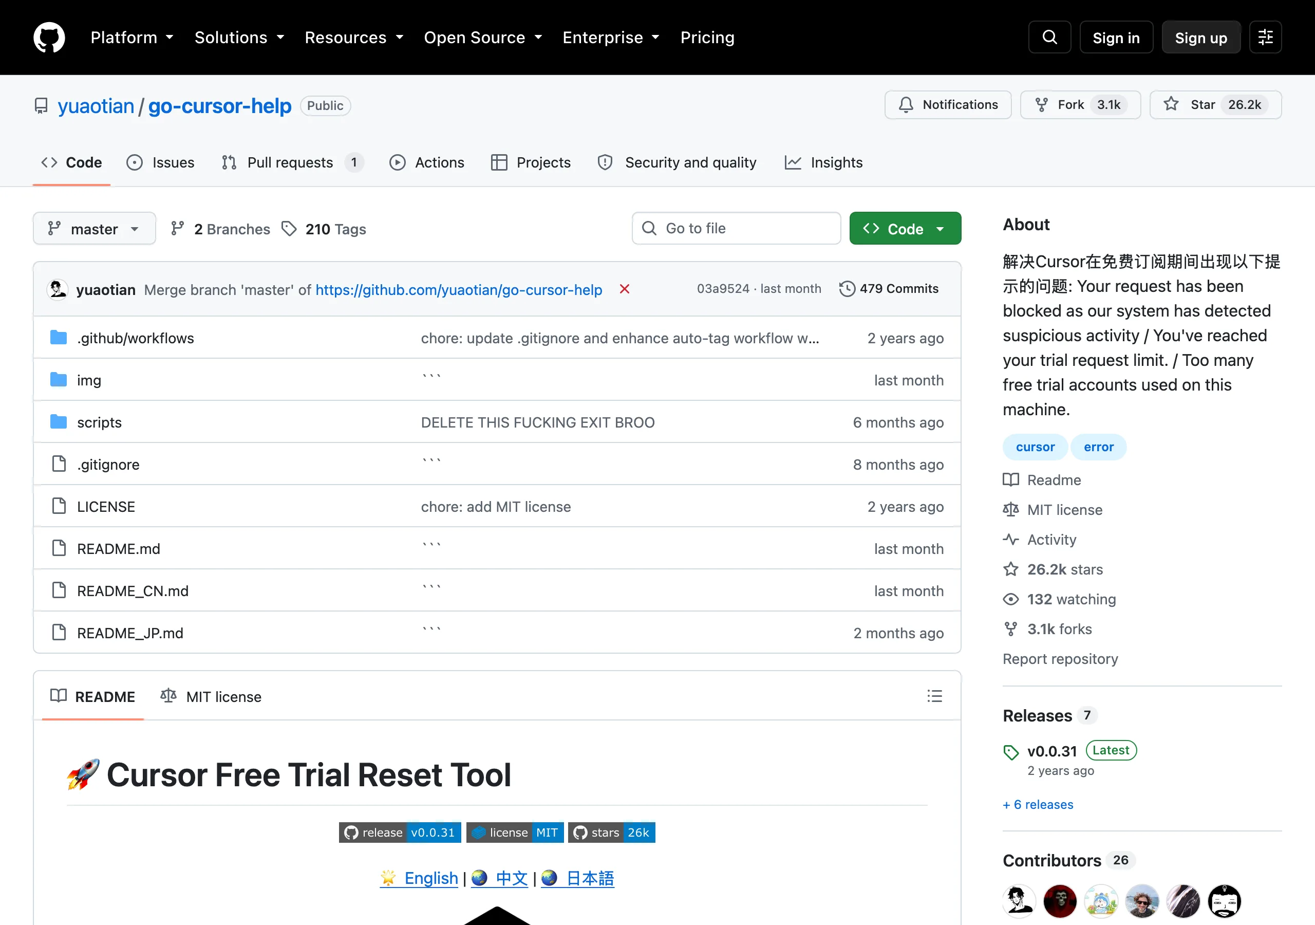Viewport: 1315px width, 925px height.
Task: Switch to the Insights tab
Action: [x=823, y=162]
